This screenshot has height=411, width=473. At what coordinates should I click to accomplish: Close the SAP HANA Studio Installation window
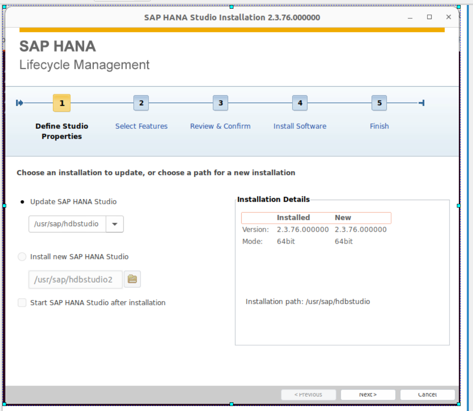pos(449,17)
